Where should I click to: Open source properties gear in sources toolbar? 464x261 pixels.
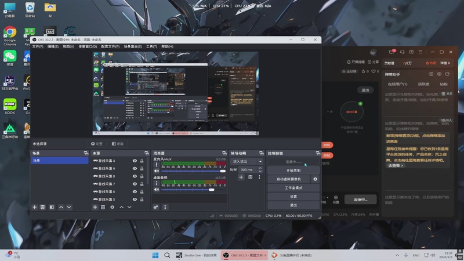[x=112, y=207]
